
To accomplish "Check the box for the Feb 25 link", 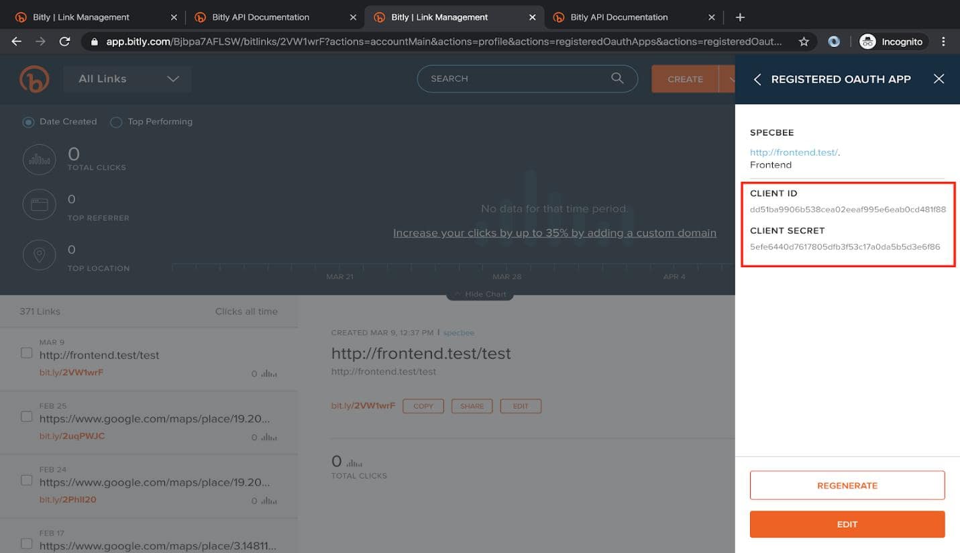I will point(26,417).
